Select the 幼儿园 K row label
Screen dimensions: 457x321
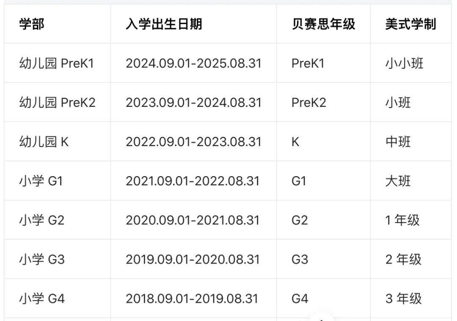pyautogui.click(x=44, y=142)
